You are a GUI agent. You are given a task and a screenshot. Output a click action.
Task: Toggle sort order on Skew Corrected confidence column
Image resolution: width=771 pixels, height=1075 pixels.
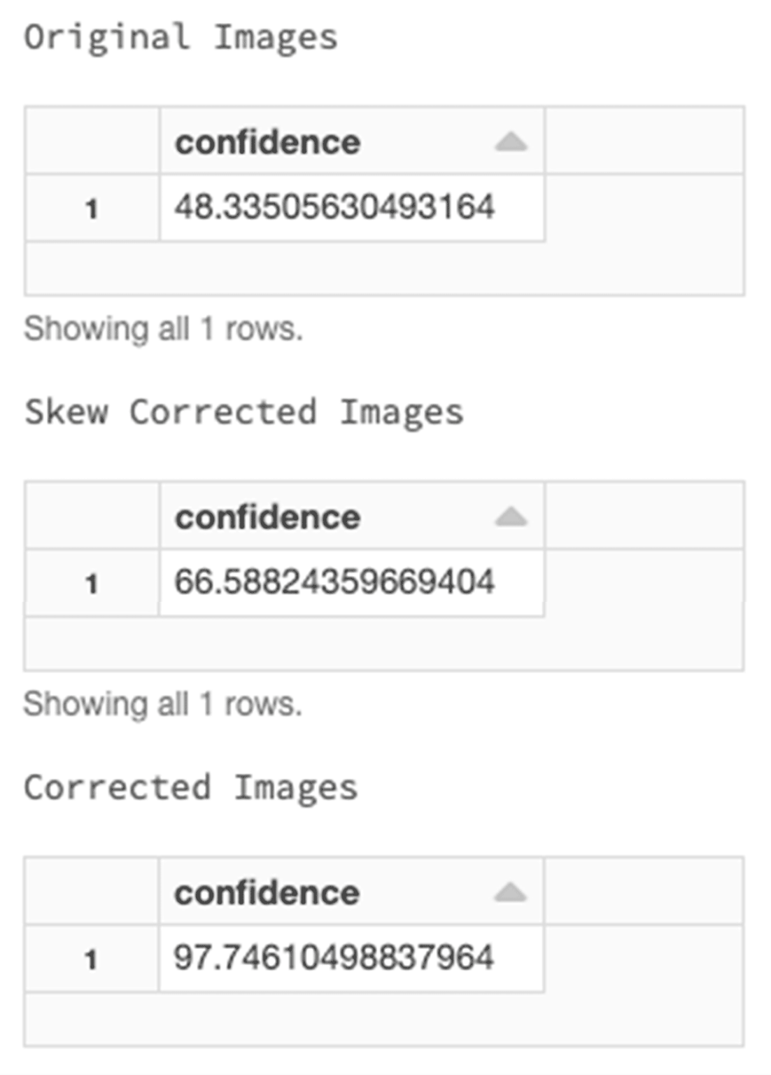tap(510, 517)
